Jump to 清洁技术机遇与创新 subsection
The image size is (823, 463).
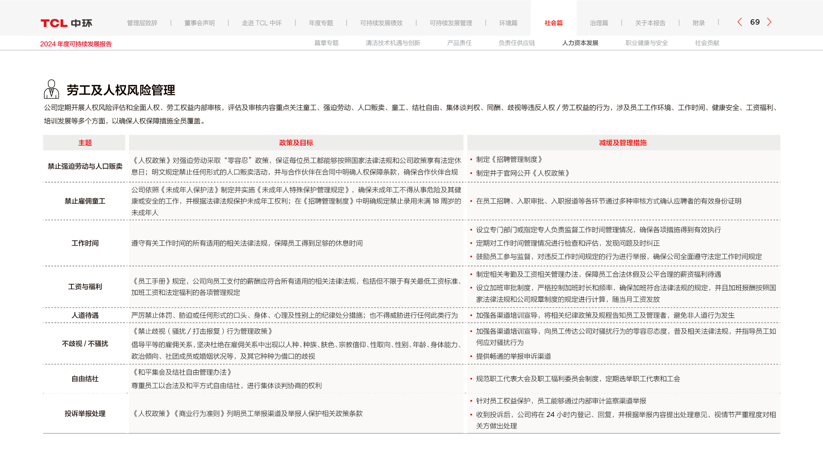click(393, 43)
